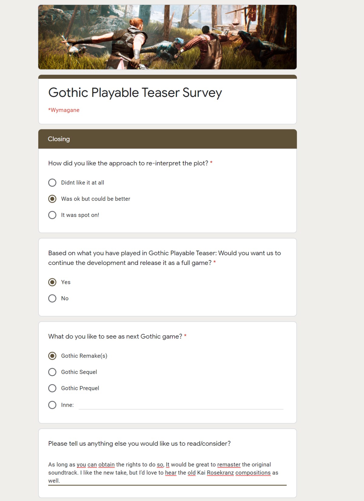Choose the Gothic Prequel option
Screen dimensions: 364x501
(52, 388)
